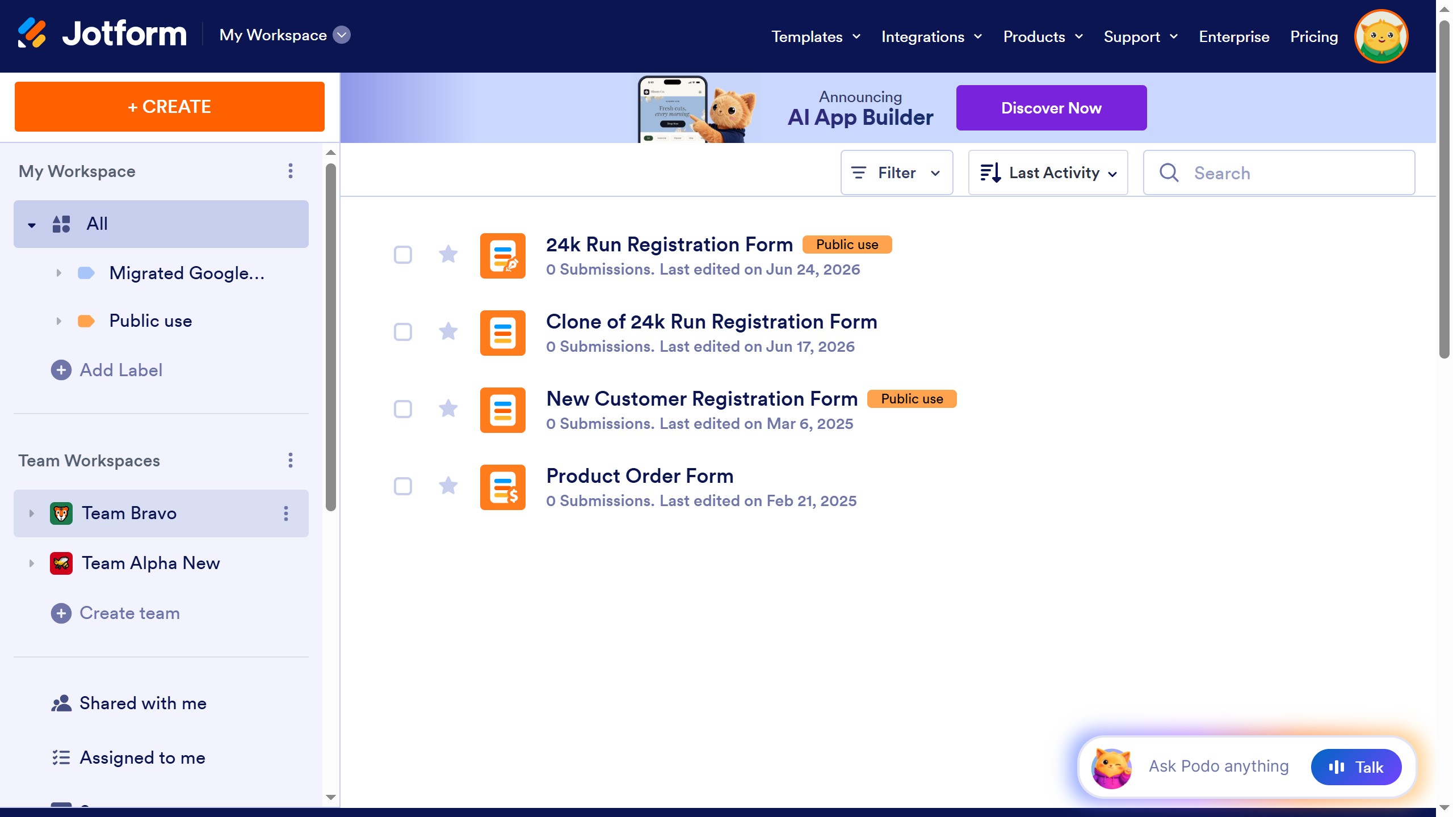Go to Pricing page
1453x817 pixels.
point(1314,37)
